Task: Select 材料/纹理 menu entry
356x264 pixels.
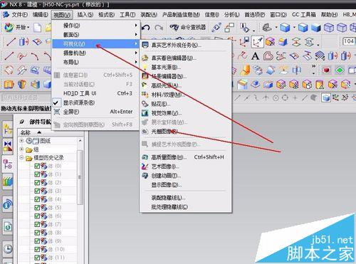Action: (x=185, y=95)
